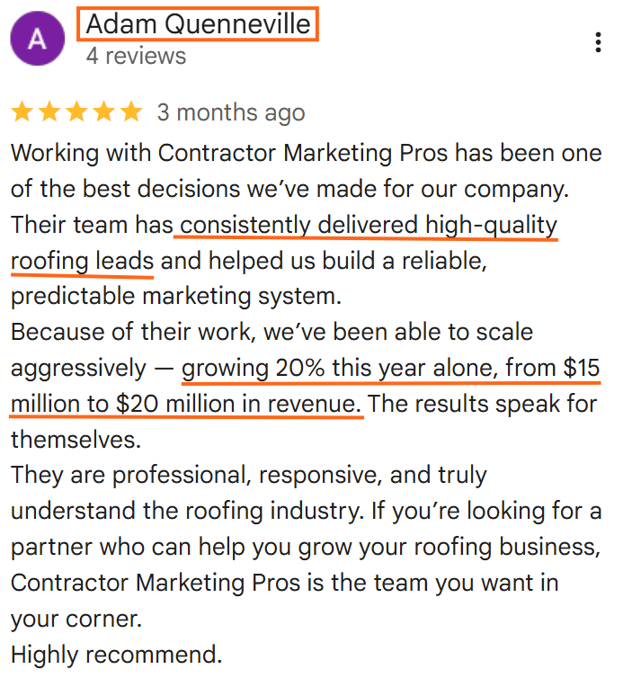Click "They are professional, responsive, and truly" line
Screen dimensions: 623x678
(248, 475)
